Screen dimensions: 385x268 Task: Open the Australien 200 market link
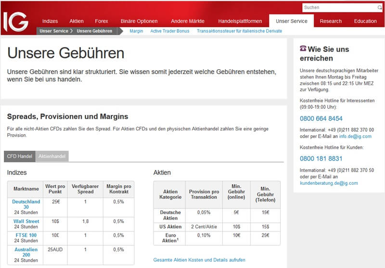pyautogui.click(x=26, y=252)
